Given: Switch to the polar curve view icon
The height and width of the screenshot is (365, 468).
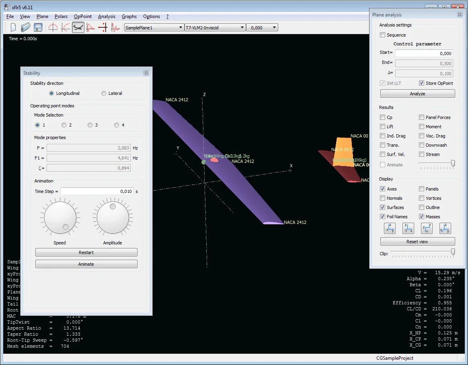Looking at the screenshot, I should pyautogui.click(x=90, y=27).
